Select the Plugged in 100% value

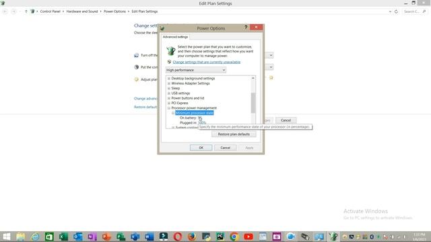(x=202, y=123)
